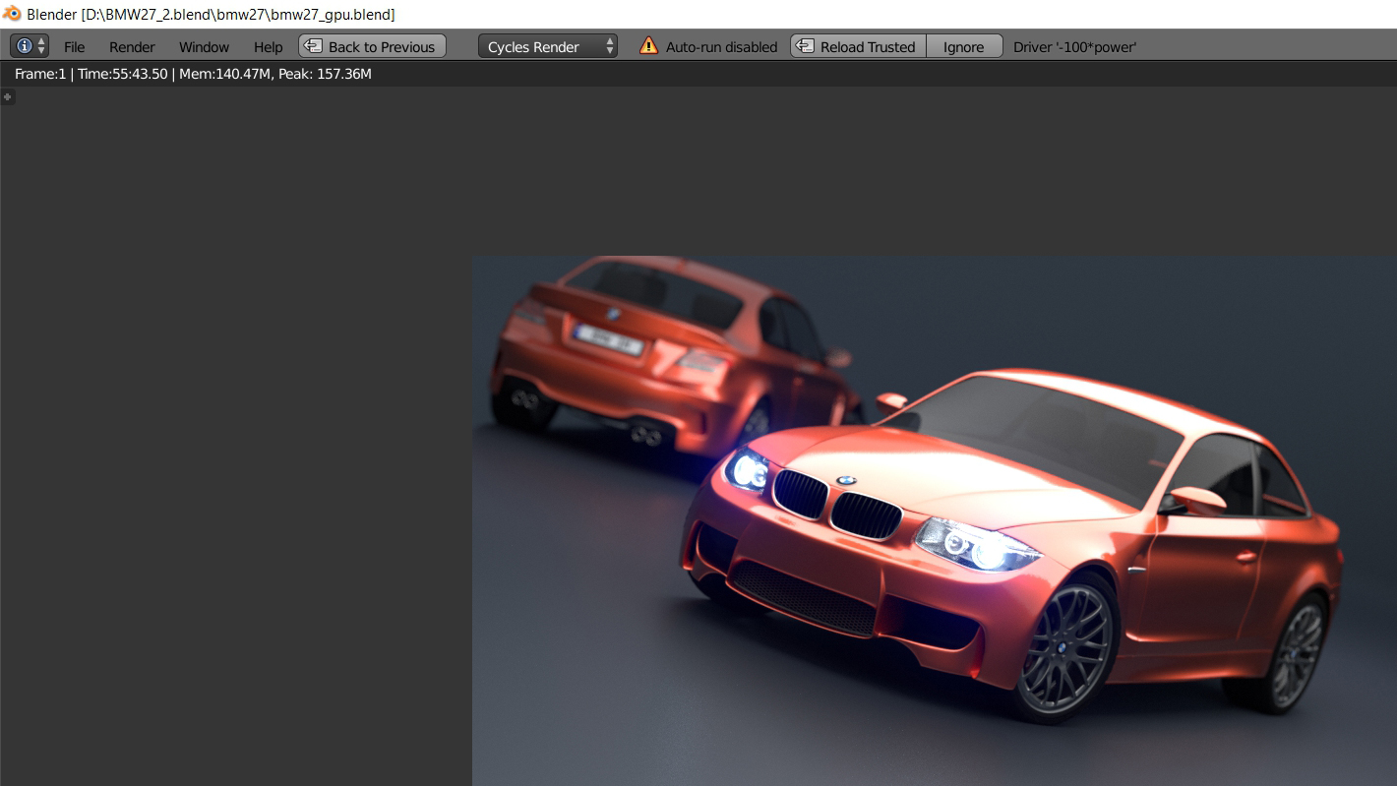Open the Window menu
Viewport: 1397px width, 786px height.
[204, 46]
